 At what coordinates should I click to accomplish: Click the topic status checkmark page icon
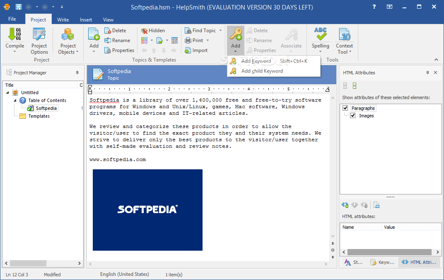tap(160, 40)
